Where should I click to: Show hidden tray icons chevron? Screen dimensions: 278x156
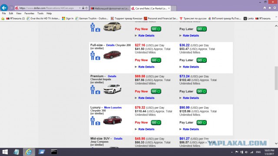click(232, 152)
